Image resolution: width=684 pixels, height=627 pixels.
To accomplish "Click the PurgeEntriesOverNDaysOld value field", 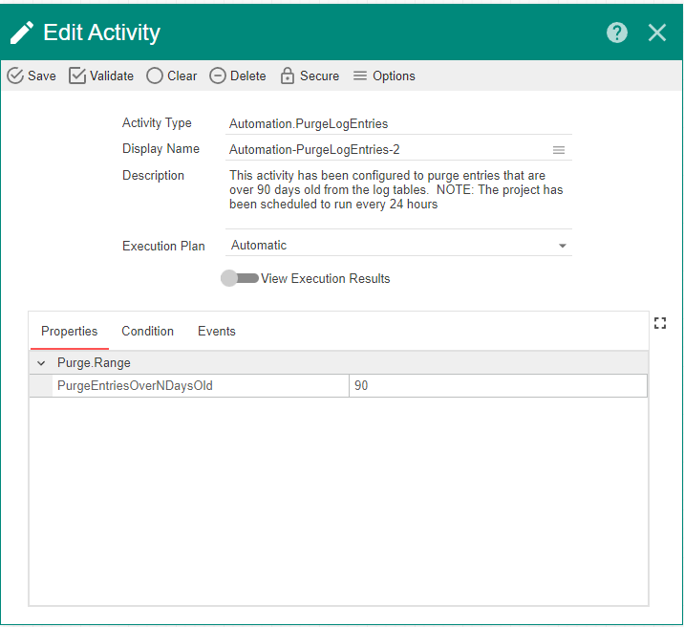I will [x=497, y=385].
